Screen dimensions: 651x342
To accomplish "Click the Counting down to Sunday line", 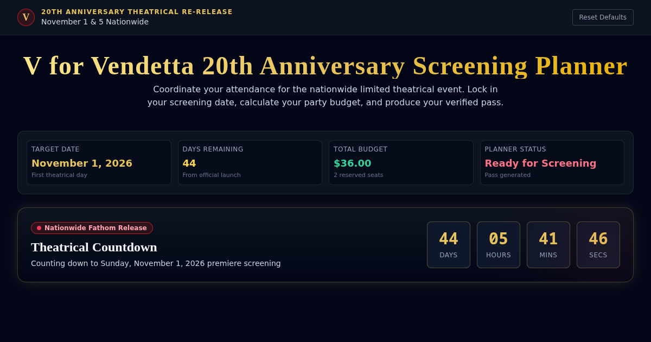I will [156, 263].
